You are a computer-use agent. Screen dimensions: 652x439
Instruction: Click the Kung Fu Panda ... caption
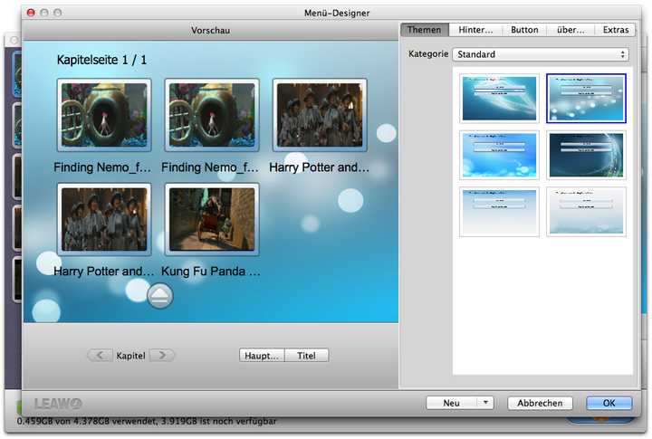click(x=211, y=271)
